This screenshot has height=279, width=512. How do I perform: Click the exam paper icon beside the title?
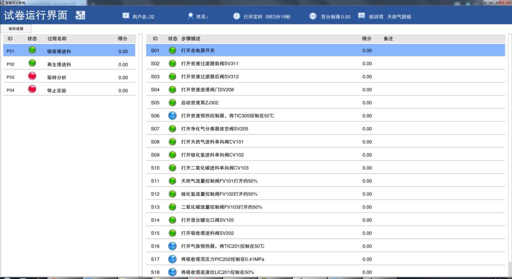click(x=80, y=15)
